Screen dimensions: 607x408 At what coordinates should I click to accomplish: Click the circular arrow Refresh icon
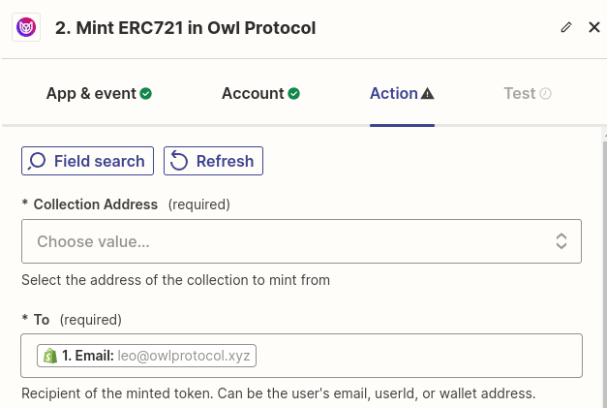pos(179,161)
